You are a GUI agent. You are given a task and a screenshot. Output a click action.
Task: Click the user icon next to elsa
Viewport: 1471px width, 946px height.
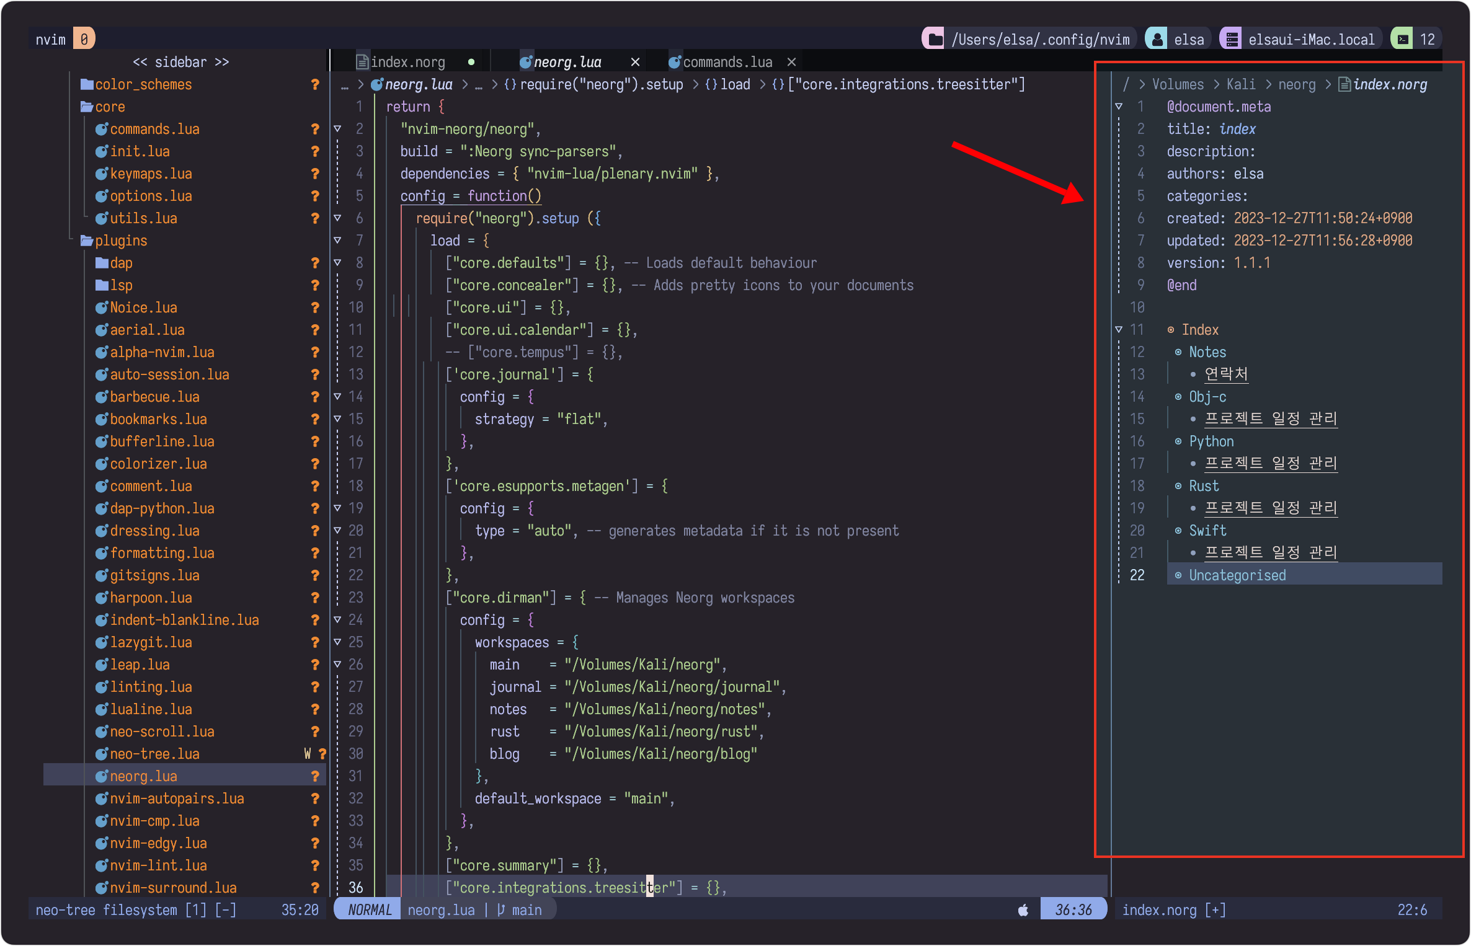[x=1157, y=40]
